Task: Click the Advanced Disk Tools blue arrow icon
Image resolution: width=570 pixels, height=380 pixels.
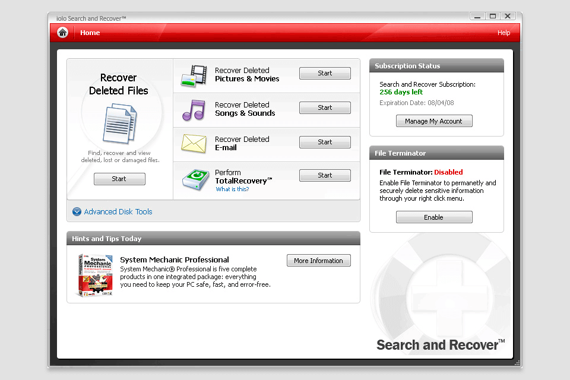Action: click(77, 211)
